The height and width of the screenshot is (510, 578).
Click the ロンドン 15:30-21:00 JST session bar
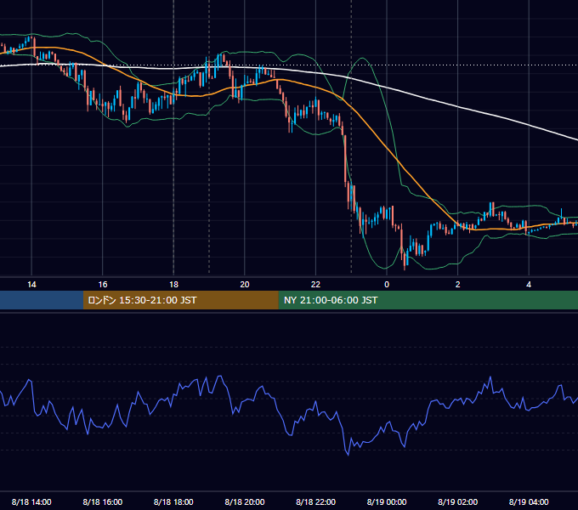click(180, 300)
